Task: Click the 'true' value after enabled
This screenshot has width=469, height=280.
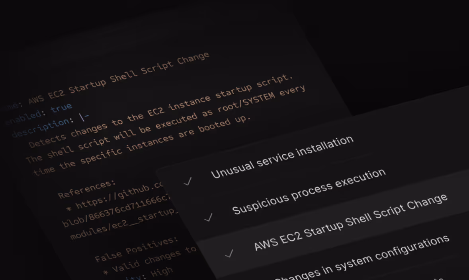Action: click(61, 108)
